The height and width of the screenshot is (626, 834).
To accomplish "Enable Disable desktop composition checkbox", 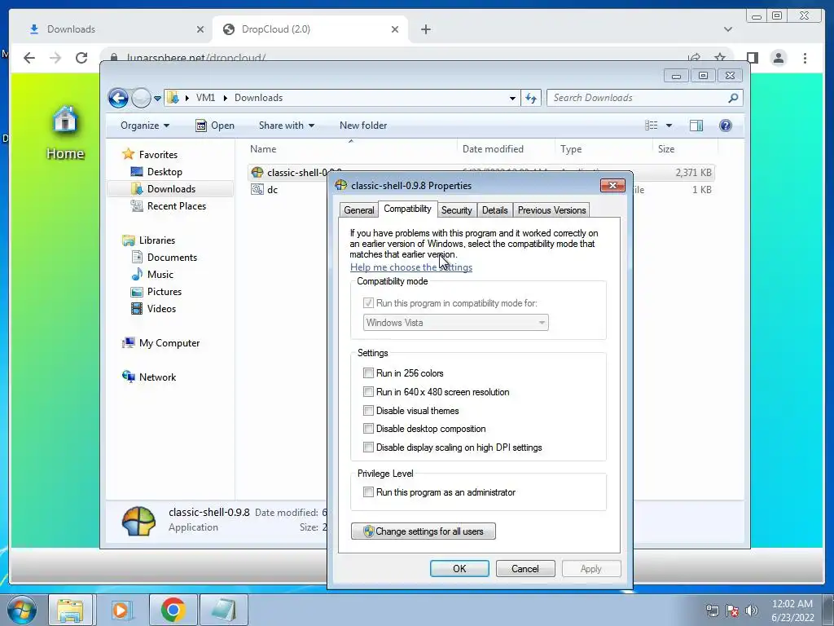I will coord(368,429).
